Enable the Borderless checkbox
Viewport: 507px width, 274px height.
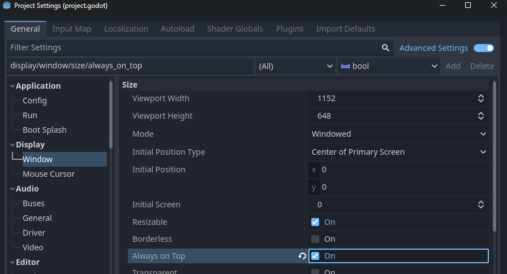click(315, 239)
